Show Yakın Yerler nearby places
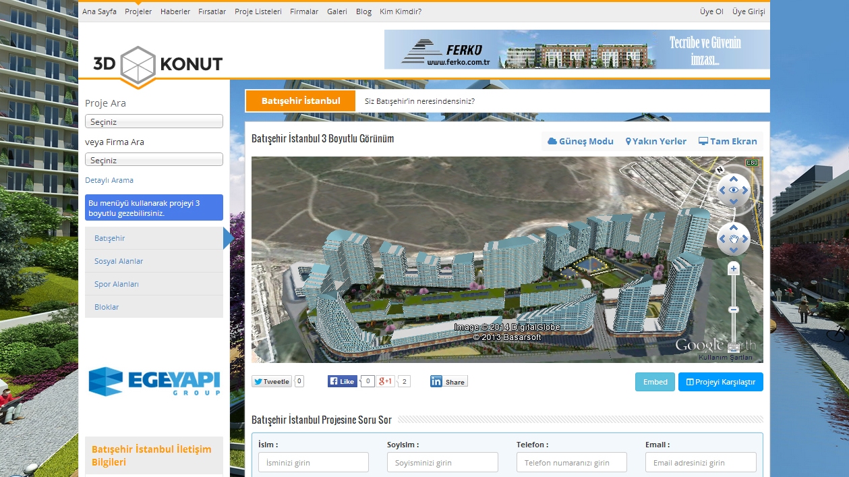The image size is (849, 477). click(x=656, y=141)
